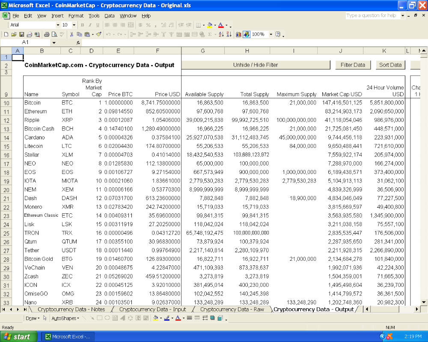Click the Name Box showing A1
Viewport: 428px width, 342px height.
tap(25, 43)
